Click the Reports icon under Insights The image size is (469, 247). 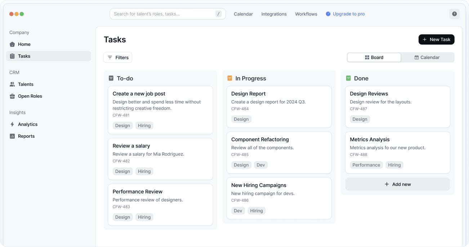(x=13, y=136)
